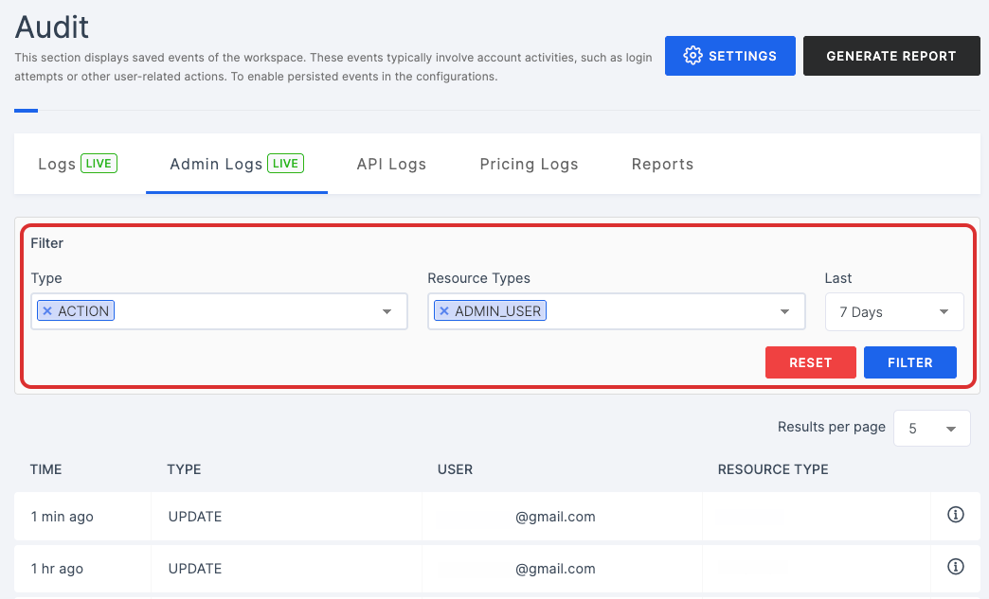989x599 pixels.
Task: Open info icon for the 1 hr ago entry
Action: (955, 567)
